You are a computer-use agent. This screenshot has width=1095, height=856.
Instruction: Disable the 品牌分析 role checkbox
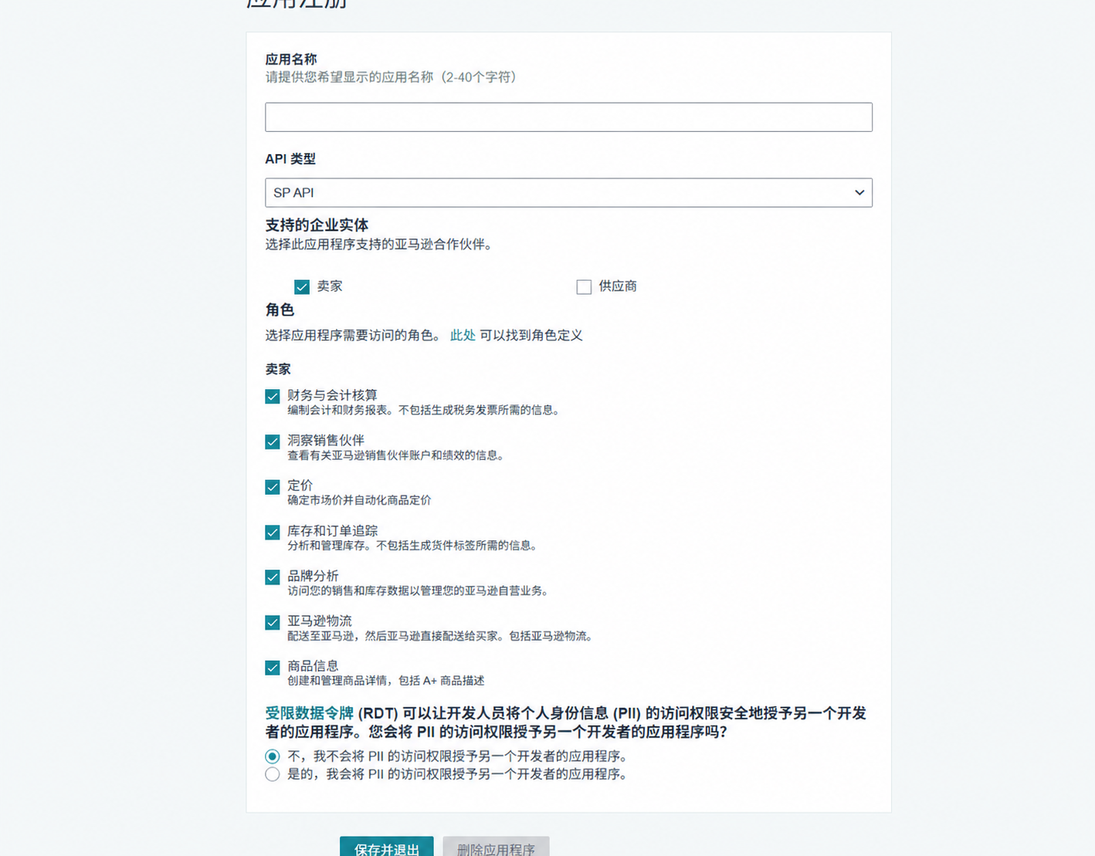point(273,577)
